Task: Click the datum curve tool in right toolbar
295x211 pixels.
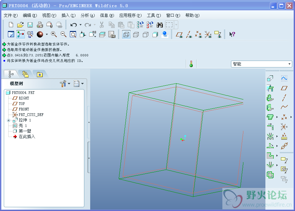Action: click(284, 107)
